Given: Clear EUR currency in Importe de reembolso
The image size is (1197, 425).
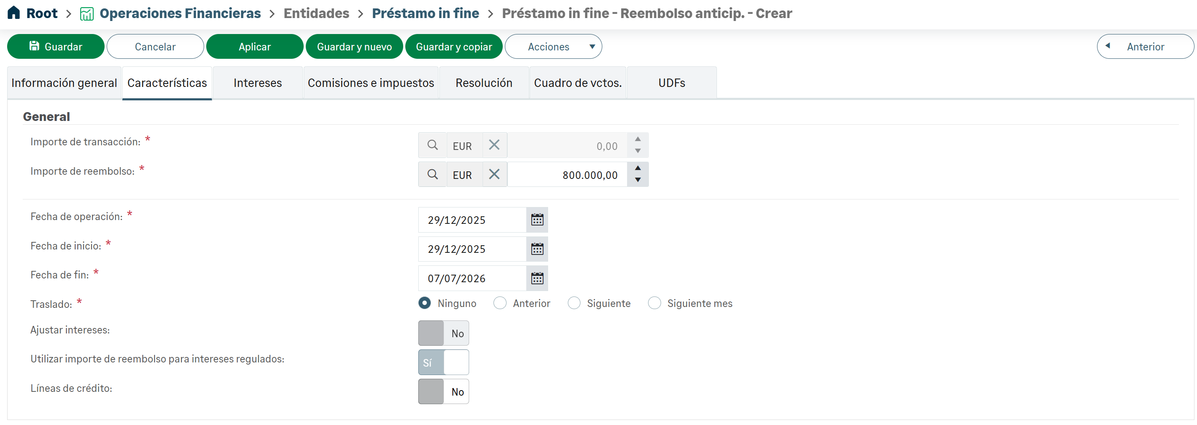Looking at the screenshot, I should [x=494, y=175].
